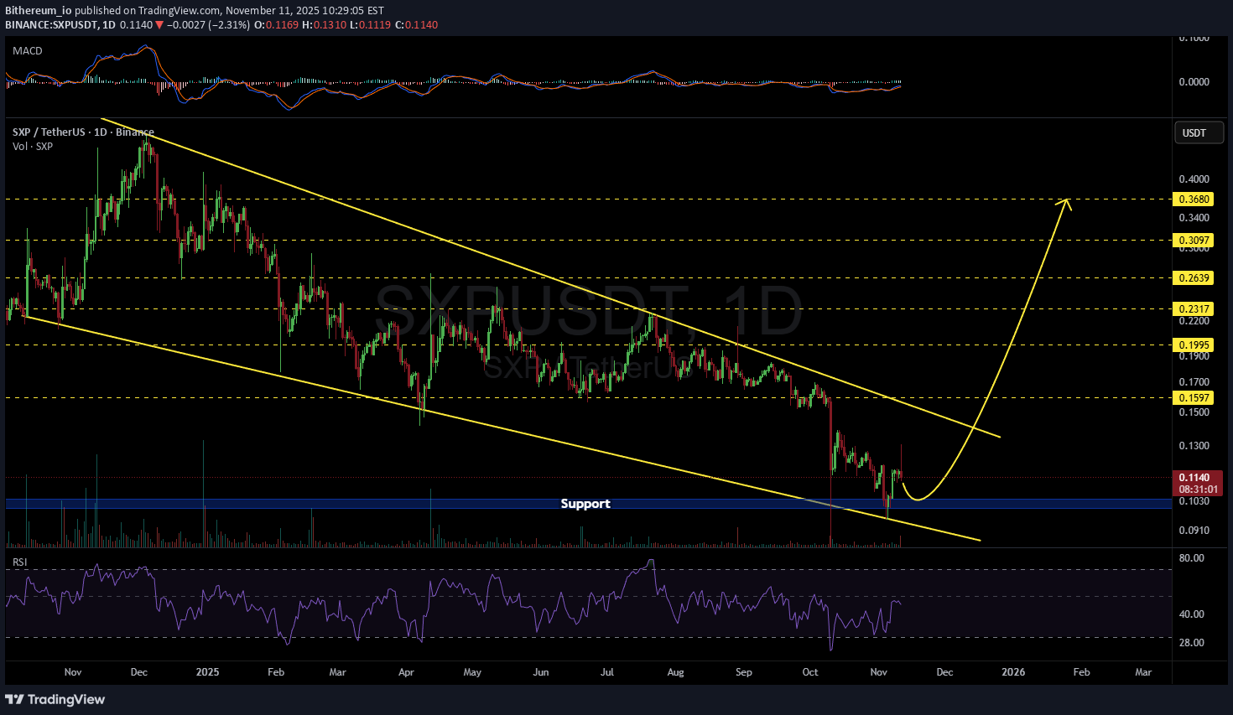Click the Support zone text label

point(585,504)
